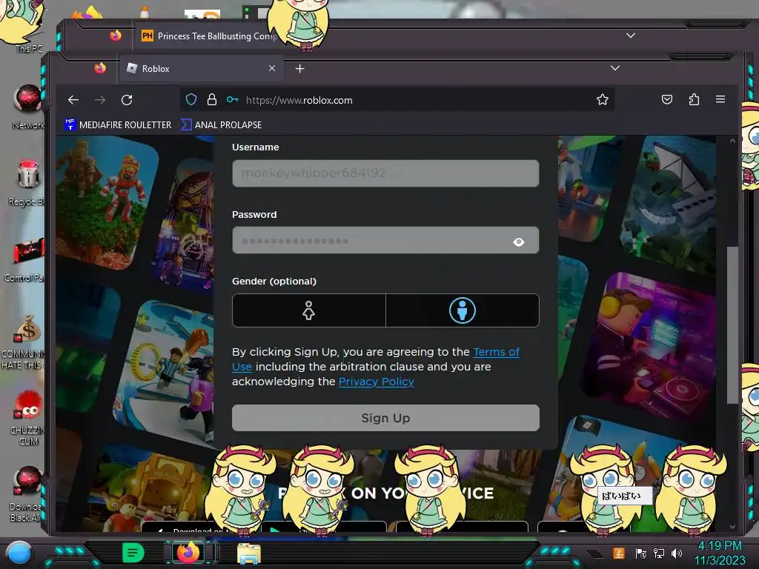Open the tracking protection shield icon
The height and width of the screenshot is (569, 759).
(191, 100)
